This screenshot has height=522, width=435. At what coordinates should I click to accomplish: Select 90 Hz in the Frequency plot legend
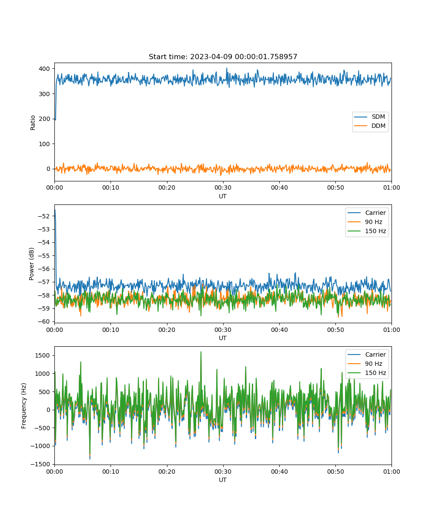click(367, 364)
